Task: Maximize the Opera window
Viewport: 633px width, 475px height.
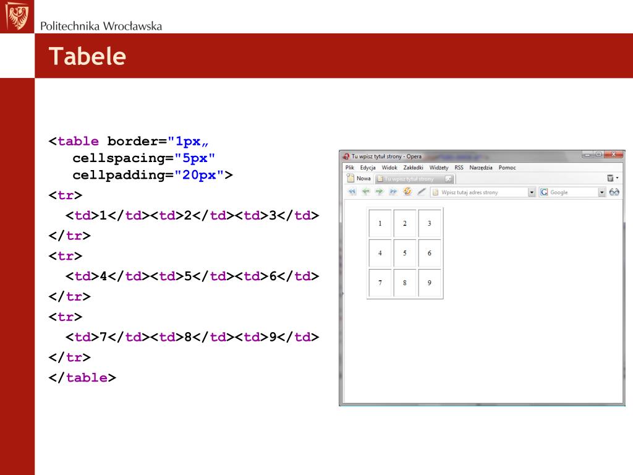Action: 598,154
